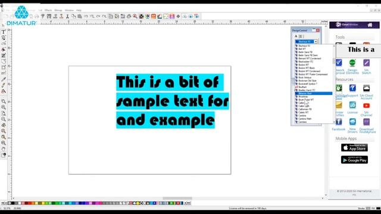Select the top zoom magnifier tool in toolbox
Image resolution: width=381 pixels, height=214 pixels.
(x=4, y=101)
